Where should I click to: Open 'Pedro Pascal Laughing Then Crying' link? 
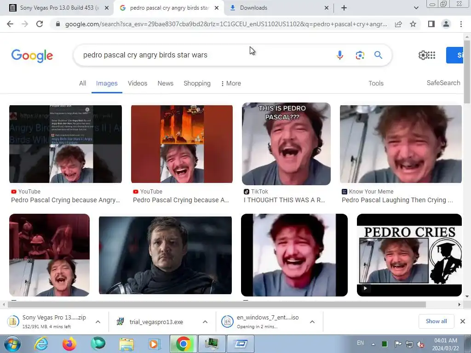(397, 200)
